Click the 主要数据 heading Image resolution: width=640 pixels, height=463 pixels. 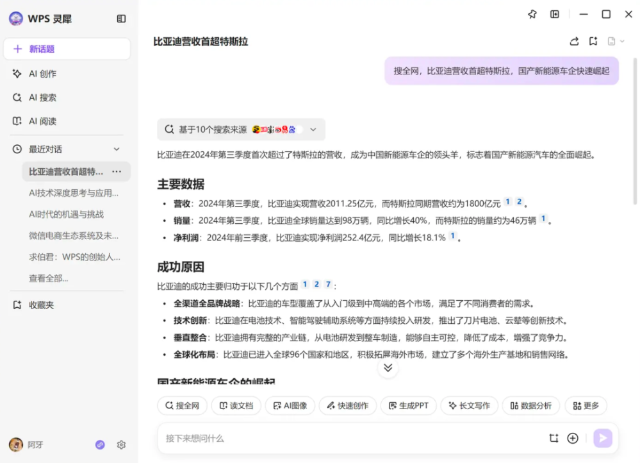coord(181,184)
